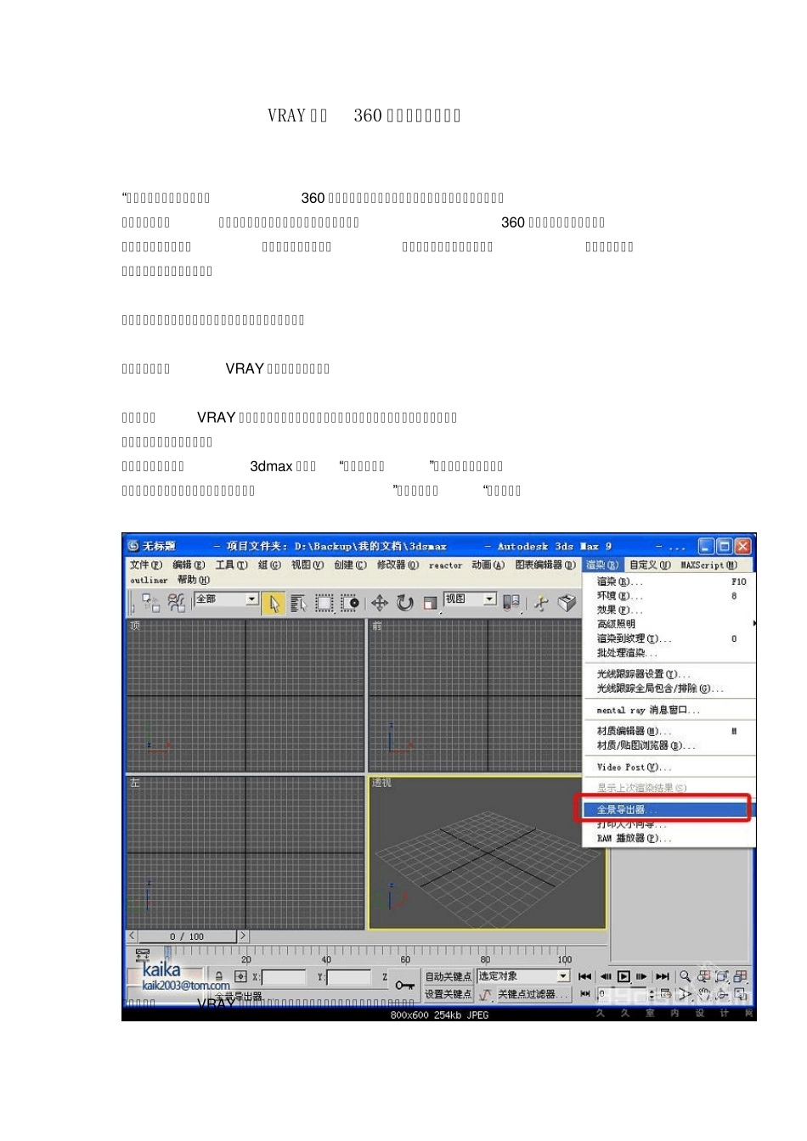
Task: Open the 视图 reference coordinate dropdown
Action: (x=471, y=599)
